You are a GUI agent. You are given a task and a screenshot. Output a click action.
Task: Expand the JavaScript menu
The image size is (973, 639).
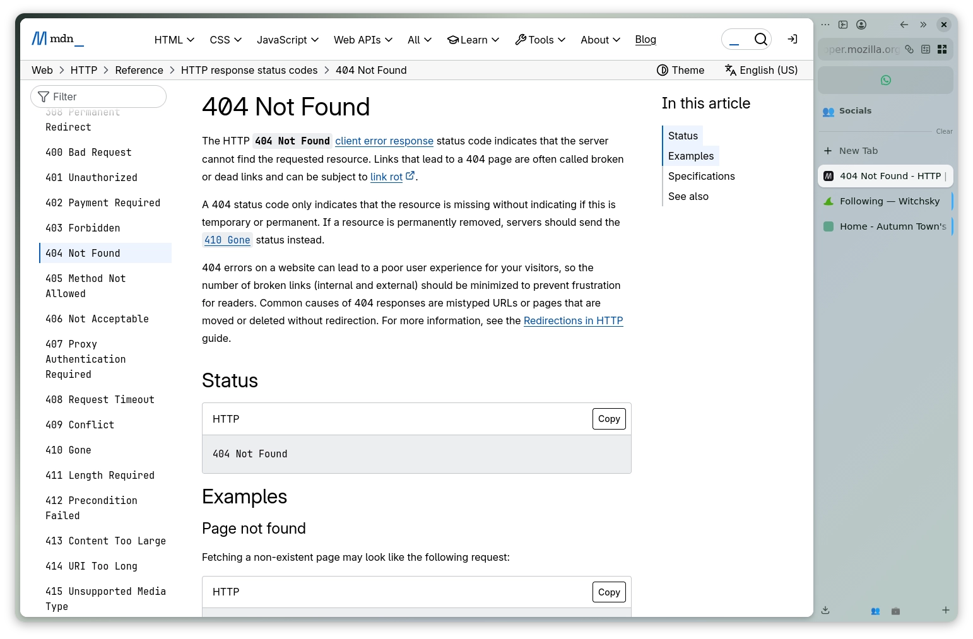(x=288, y=40)
